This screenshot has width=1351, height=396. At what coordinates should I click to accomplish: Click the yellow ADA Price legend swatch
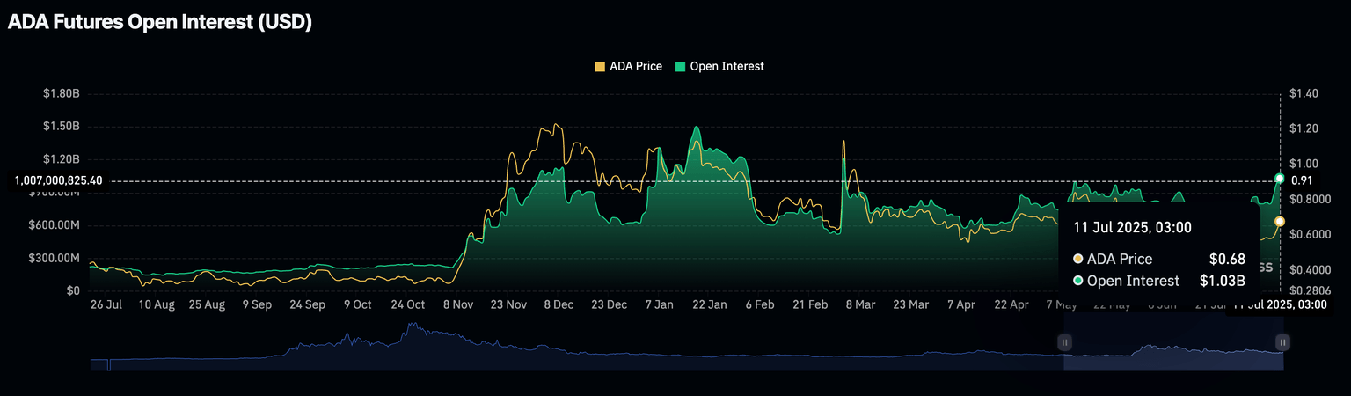click(x=601, y=66)
